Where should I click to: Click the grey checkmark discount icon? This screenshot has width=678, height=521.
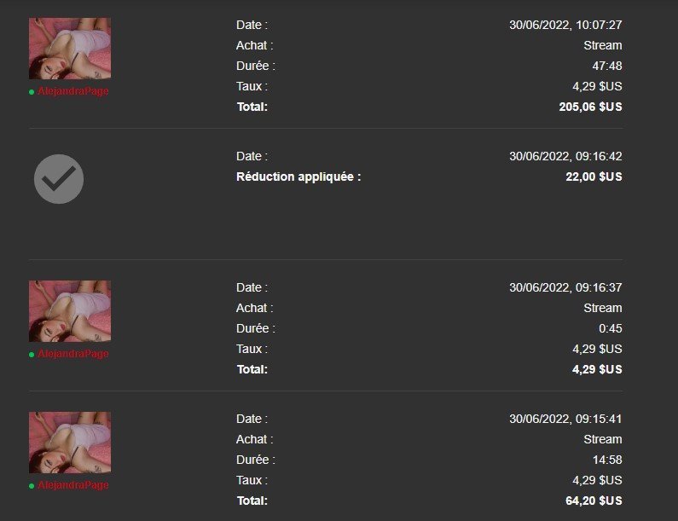pos(59,179)
